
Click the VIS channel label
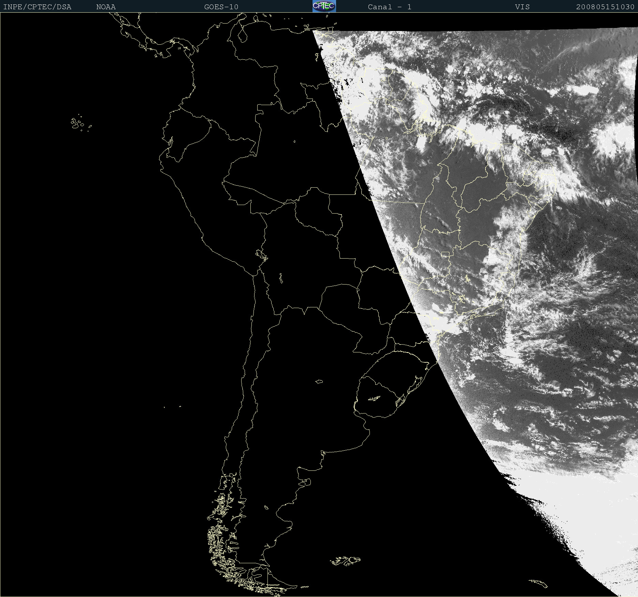(522, 7)
